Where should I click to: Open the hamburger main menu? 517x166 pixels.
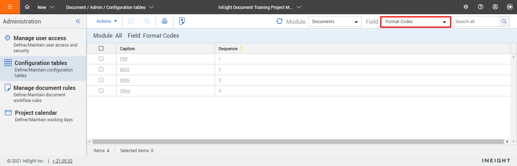point(10,7)
